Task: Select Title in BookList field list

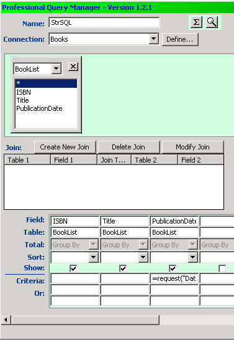Action: pos(46,100)
